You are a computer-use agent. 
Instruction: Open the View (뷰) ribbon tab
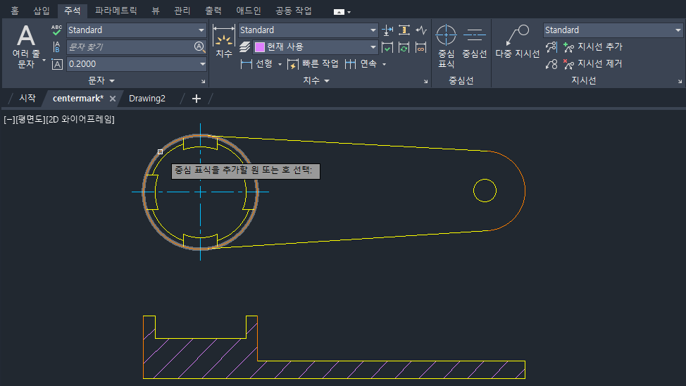156,11
